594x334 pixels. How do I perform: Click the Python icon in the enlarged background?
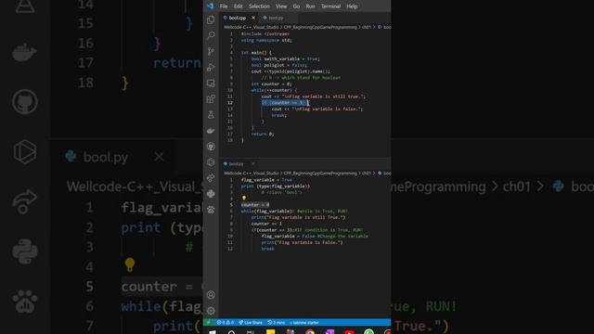tap(25, 251)
